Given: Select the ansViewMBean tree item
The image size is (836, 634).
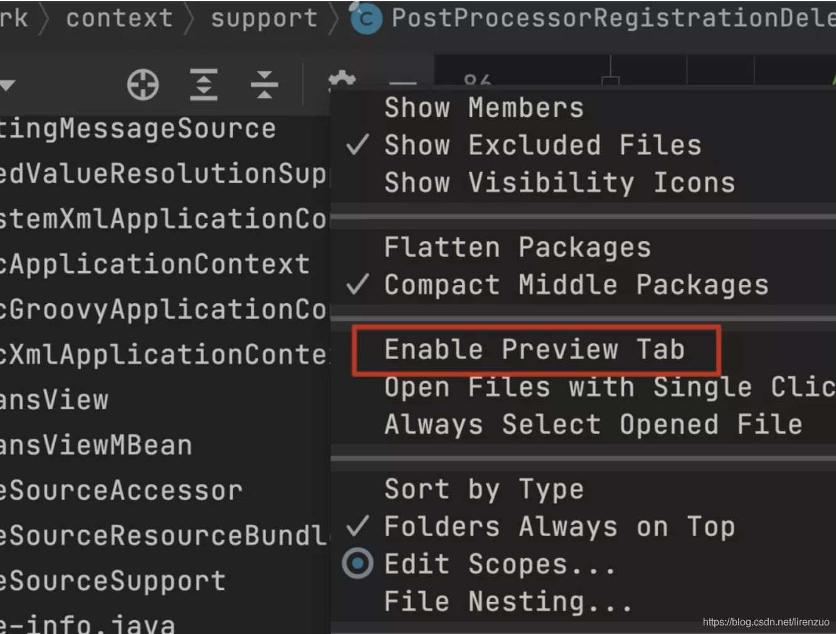Looking at the screenshot, I should click(95, 445).
